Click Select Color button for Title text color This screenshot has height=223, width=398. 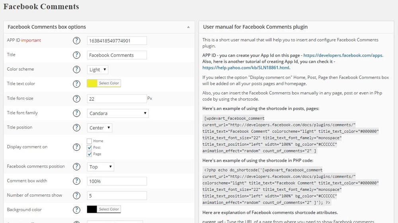click(109, 83)
